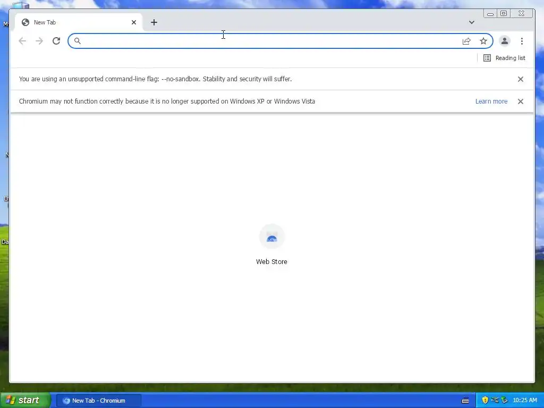Click the Forward navigation arrow
The width and height of the screenshot is (544, 408).
(39, 41)
